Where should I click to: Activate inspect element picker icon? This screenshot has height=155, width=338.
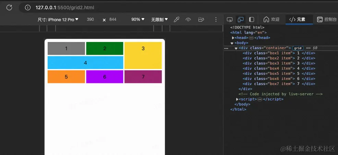pos(230,19)
